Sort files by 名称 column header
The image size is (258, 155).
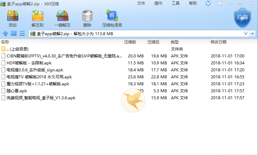(5, 42)
